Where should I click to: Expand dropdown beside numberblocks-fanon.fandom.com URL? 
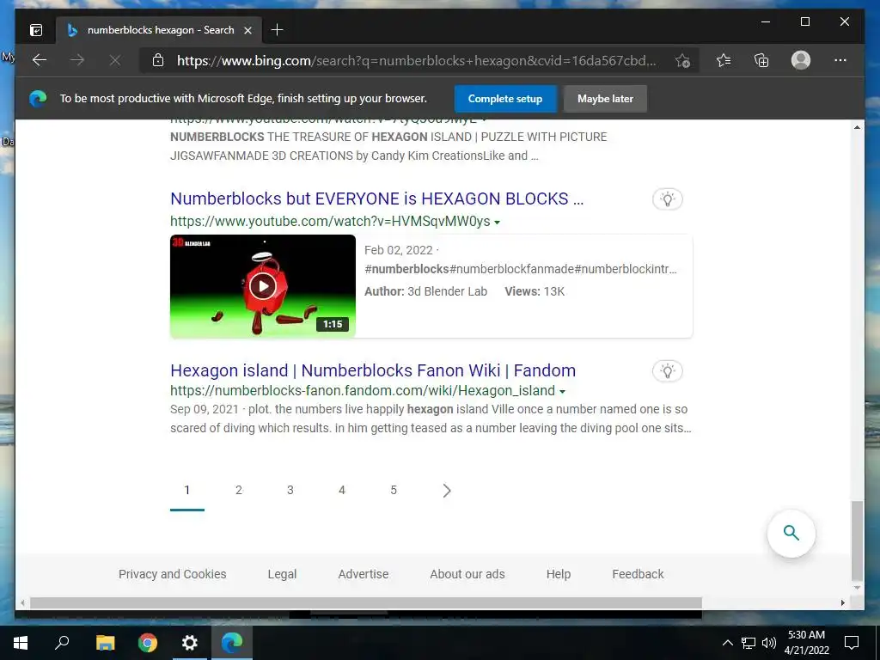562,392
